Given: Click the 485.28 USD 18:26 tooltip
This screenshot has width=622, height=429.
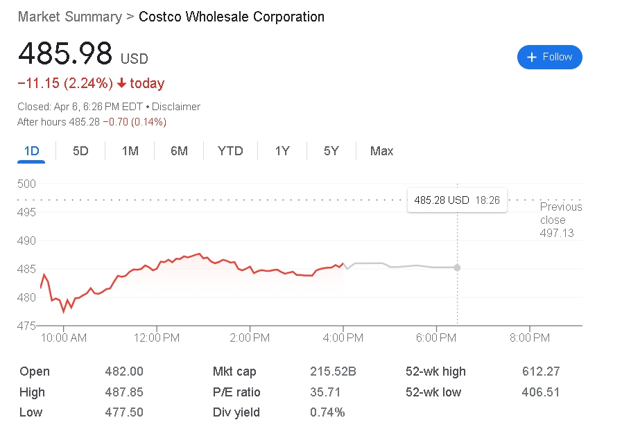Looking at the screenshot, I should tap(457, 200).
